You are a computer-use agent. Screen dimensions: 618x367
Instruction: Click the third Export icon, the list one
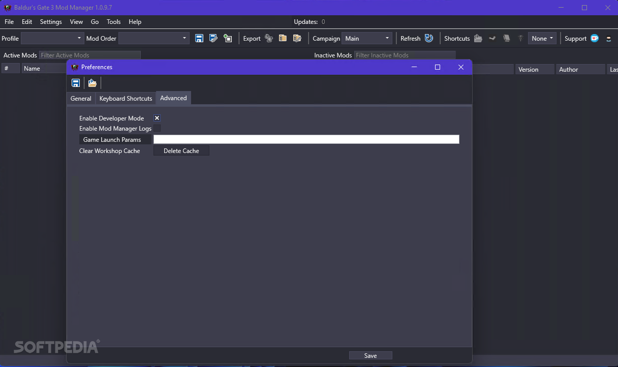point(297,38)
